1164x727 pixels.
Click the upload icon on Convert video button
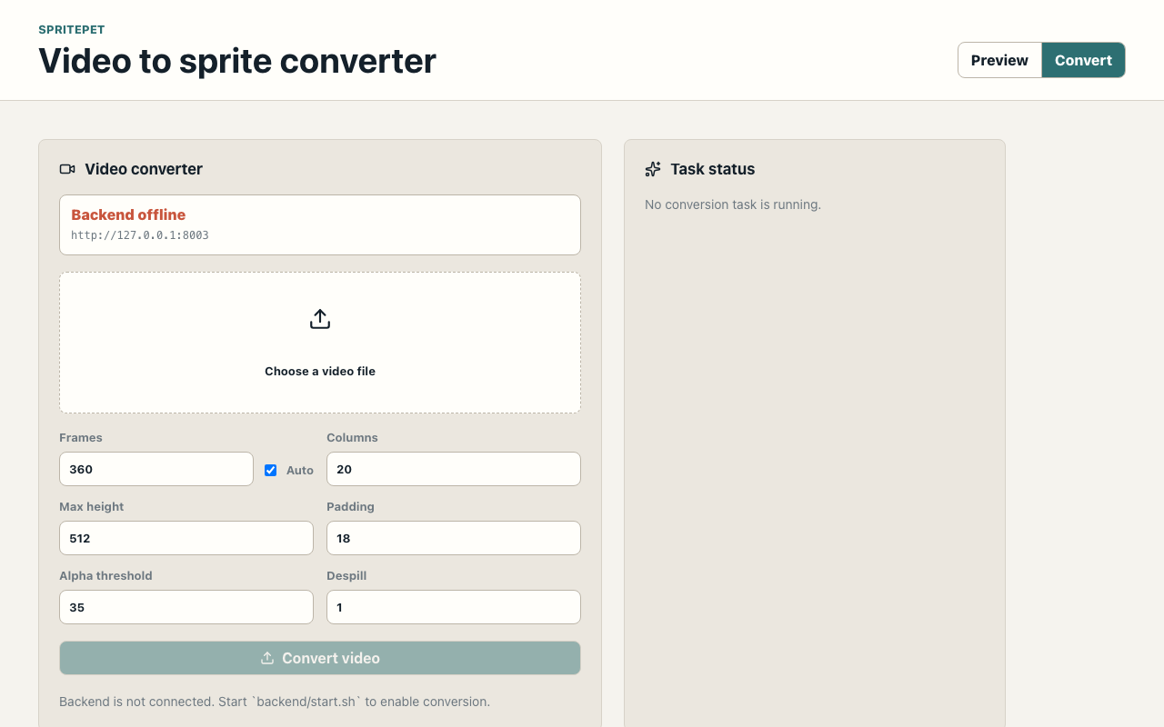(267, 658)
